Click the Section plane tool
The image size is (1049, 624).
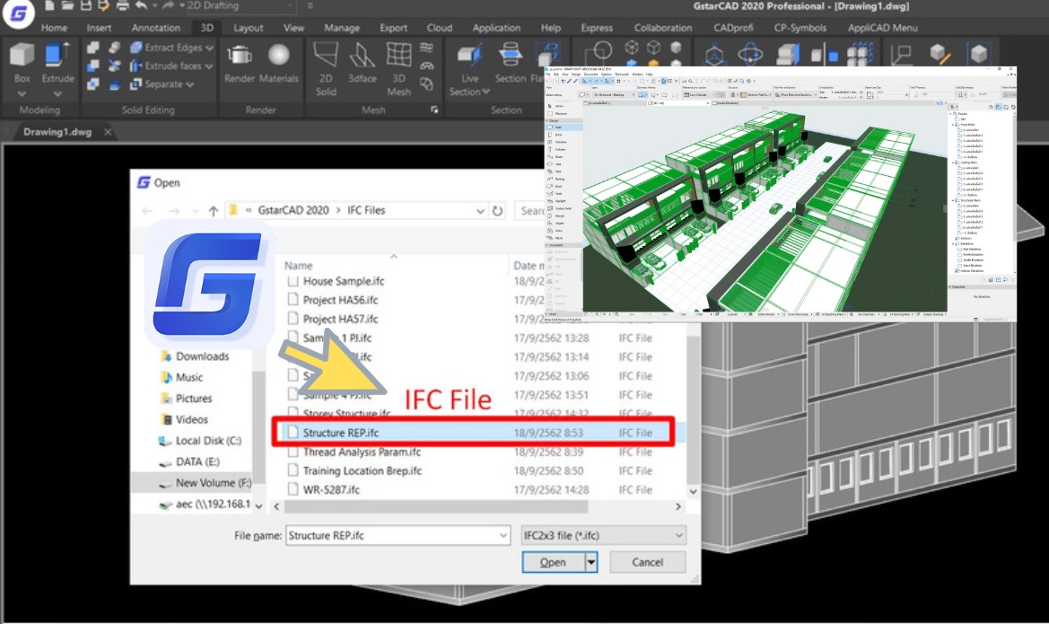click(511, 62)
